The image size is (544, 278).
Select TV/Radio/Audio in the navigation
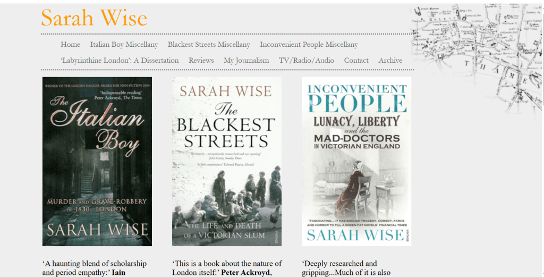[x=307, y=61]
